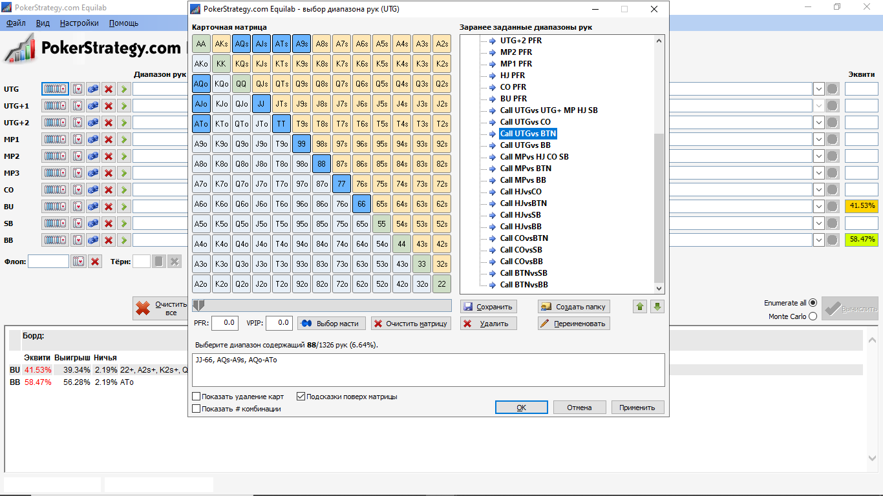Open card picker icon in UTG+1 row
The width and height of the screenshot is (883, 496).
pyautogui.click(x=78, y=105)
